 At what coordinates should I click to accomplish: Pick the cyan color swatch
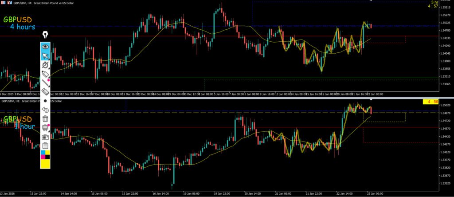[x=43, y=152]
